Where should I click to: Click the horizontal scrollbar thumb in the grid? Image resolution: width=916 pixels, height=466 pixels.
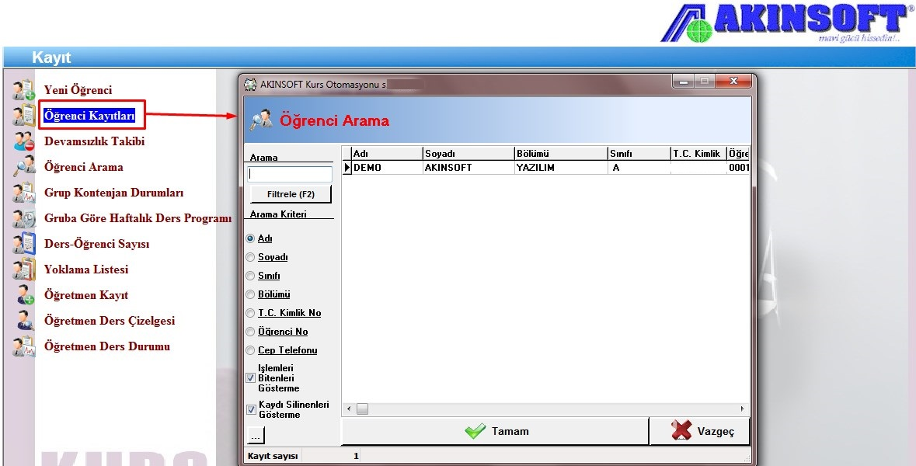pos(362,409)
